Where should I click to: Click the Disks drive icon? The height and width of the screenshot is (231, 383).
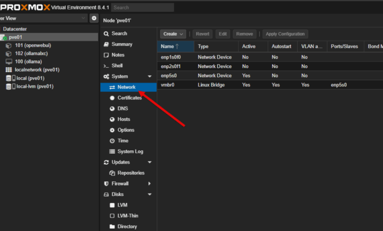coord(106,195)
